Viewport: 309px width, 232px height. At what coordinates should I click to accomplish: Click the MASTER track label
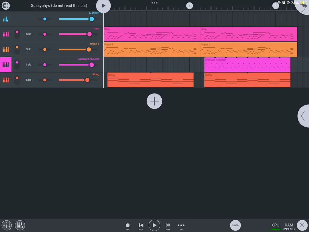(94, 13)
